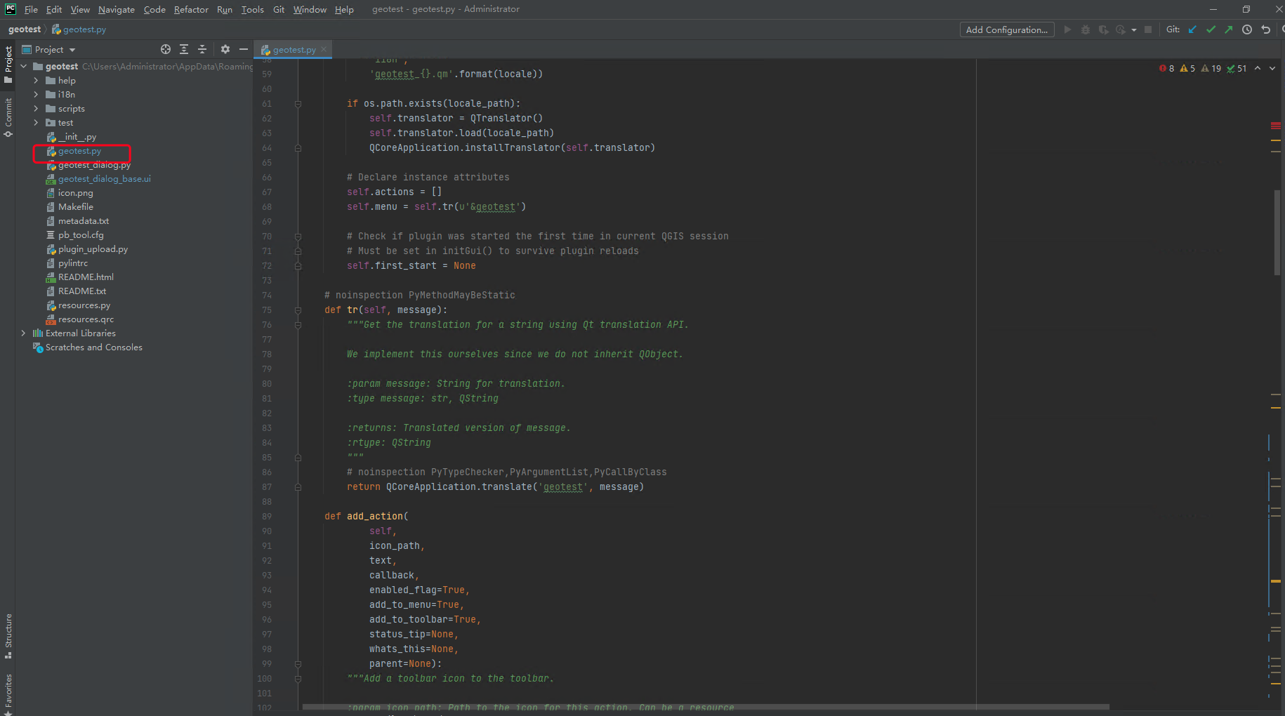
Task: Close the geotest.py editor tab
Action: tap(324, 50)
